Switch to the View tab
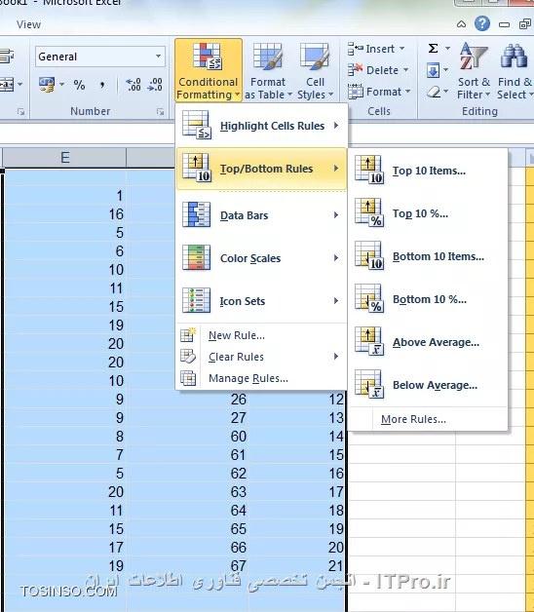The width and height of the screenshot is (534, 612). [x=28, y=24]
